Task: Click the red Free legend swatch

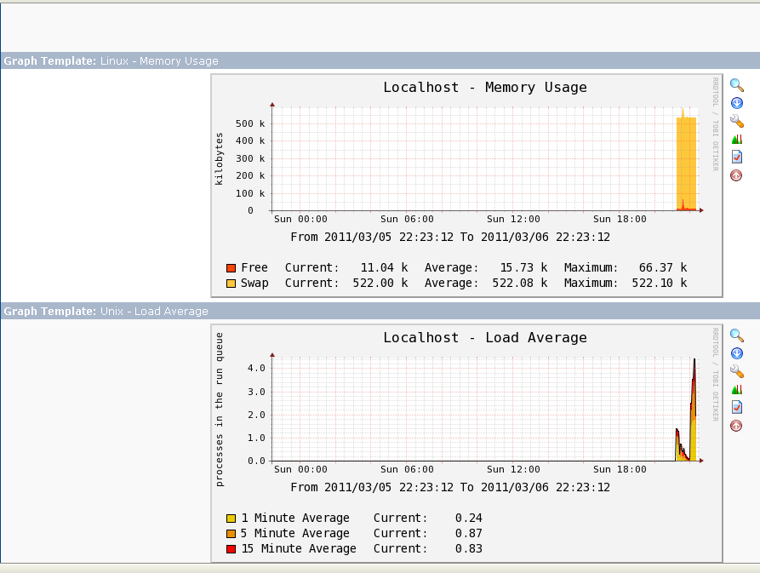Action: click(x=231, y=268)
